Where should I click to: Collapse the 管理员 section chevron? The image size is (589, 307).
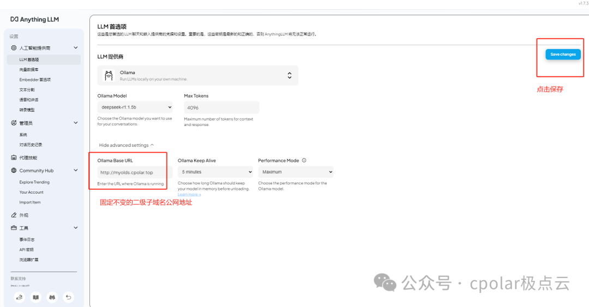point(75,123)
